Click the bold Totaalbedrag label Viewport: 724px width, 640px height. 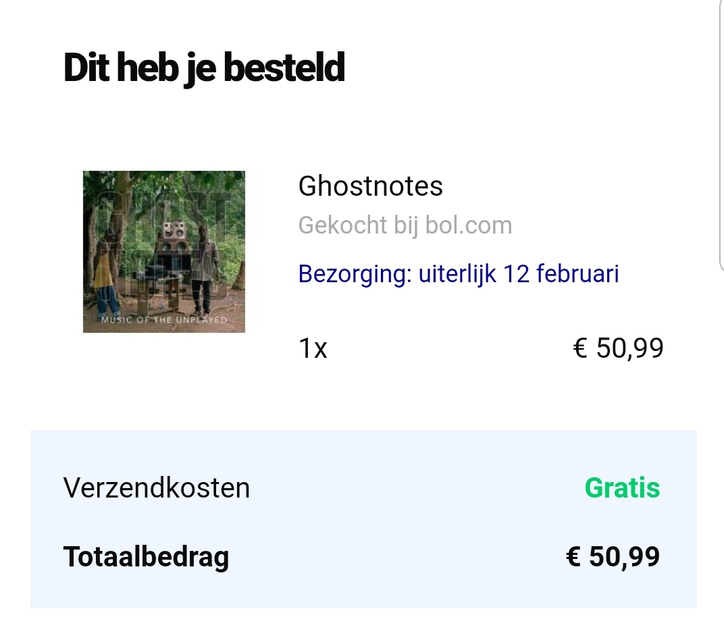click(146, 558)
